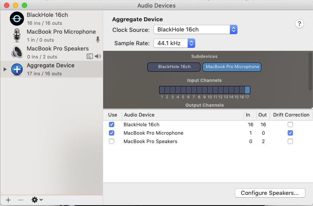Open the Sample Rate dropdown
This screenshot has width=313, height=206.
[x=174, y=43]
